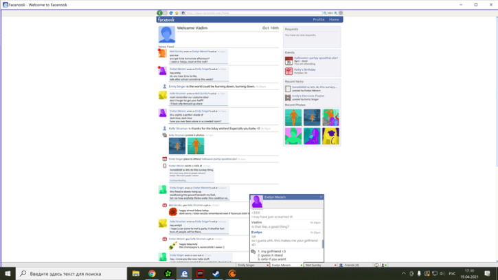Image resolution: width=498 pixels, height=280 pixels.
Task: Open Windows Start menu
Action: pyautogui.click(x=8, y=274)
